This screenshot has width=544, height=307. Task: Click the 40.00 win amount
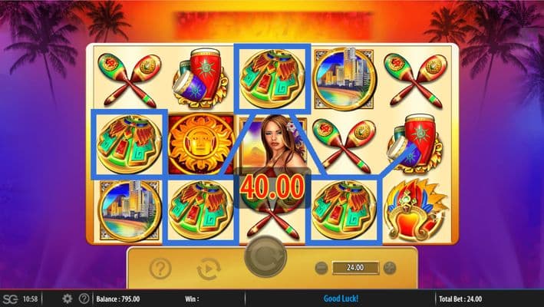point(272,188)
